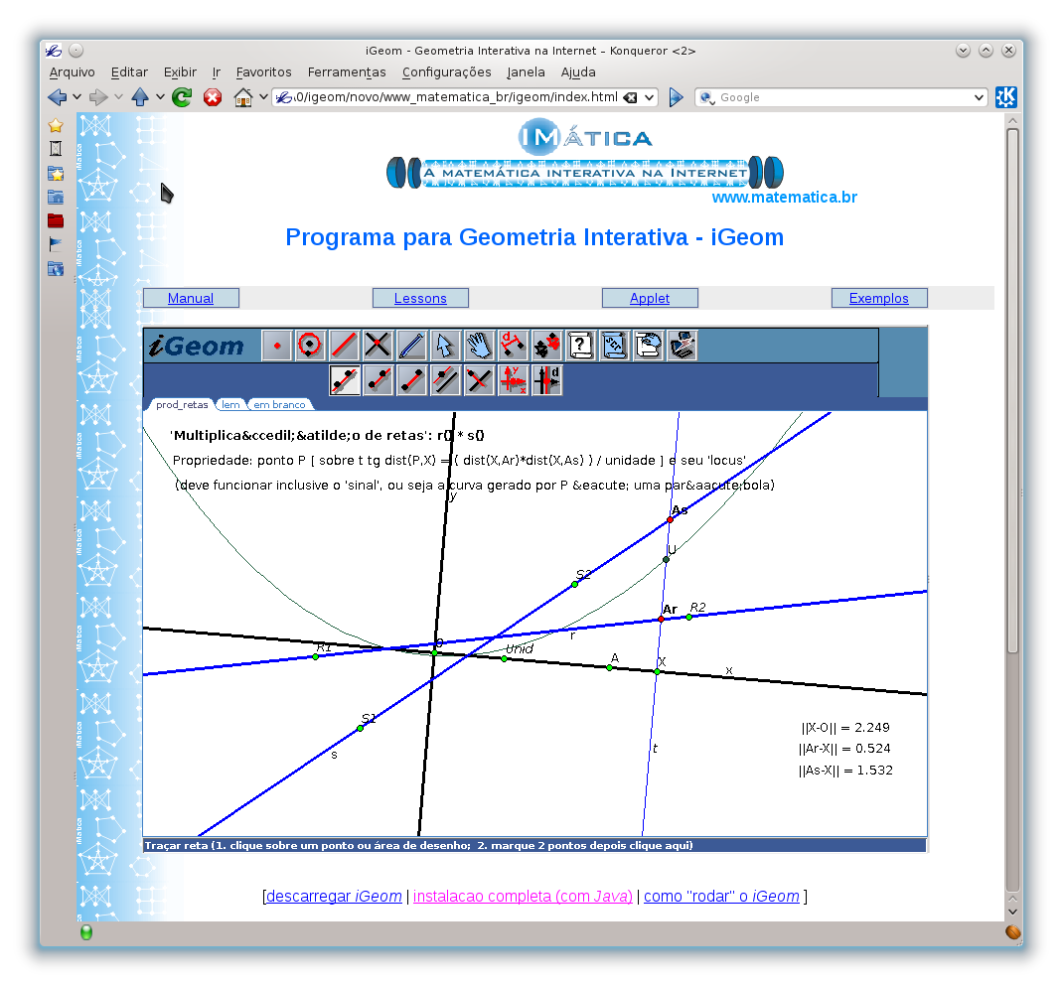Expand the back history dropdown arrow
The height and width of the screenshot is (986, 1063).
point(76,97)
